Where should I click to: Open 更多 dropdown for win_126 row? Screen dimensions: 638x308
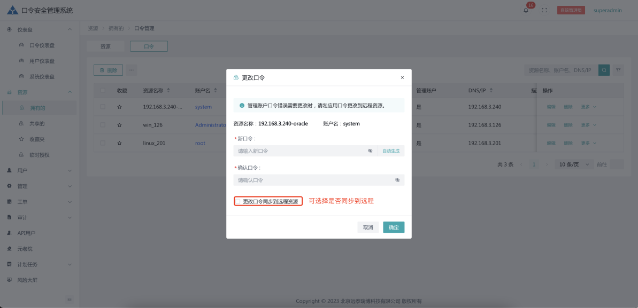(x=588, y=125)
